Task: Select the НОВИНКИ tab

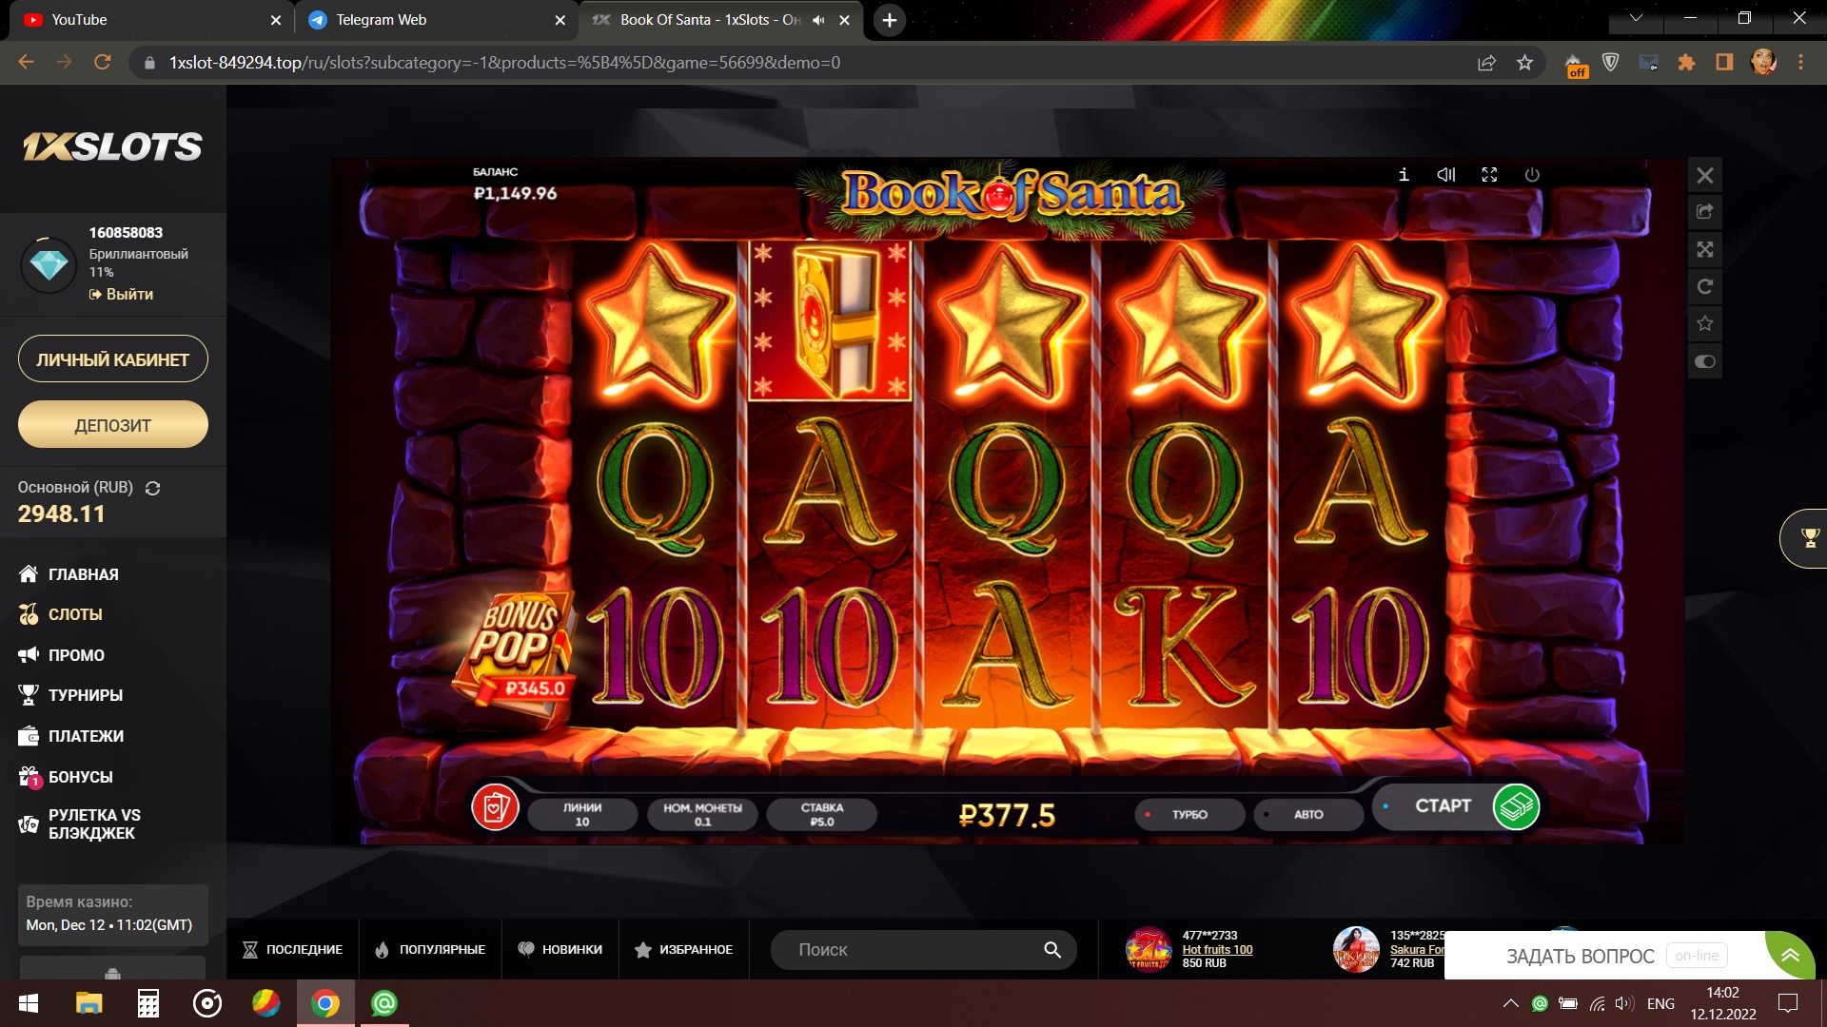Action: tap(560, 949)
